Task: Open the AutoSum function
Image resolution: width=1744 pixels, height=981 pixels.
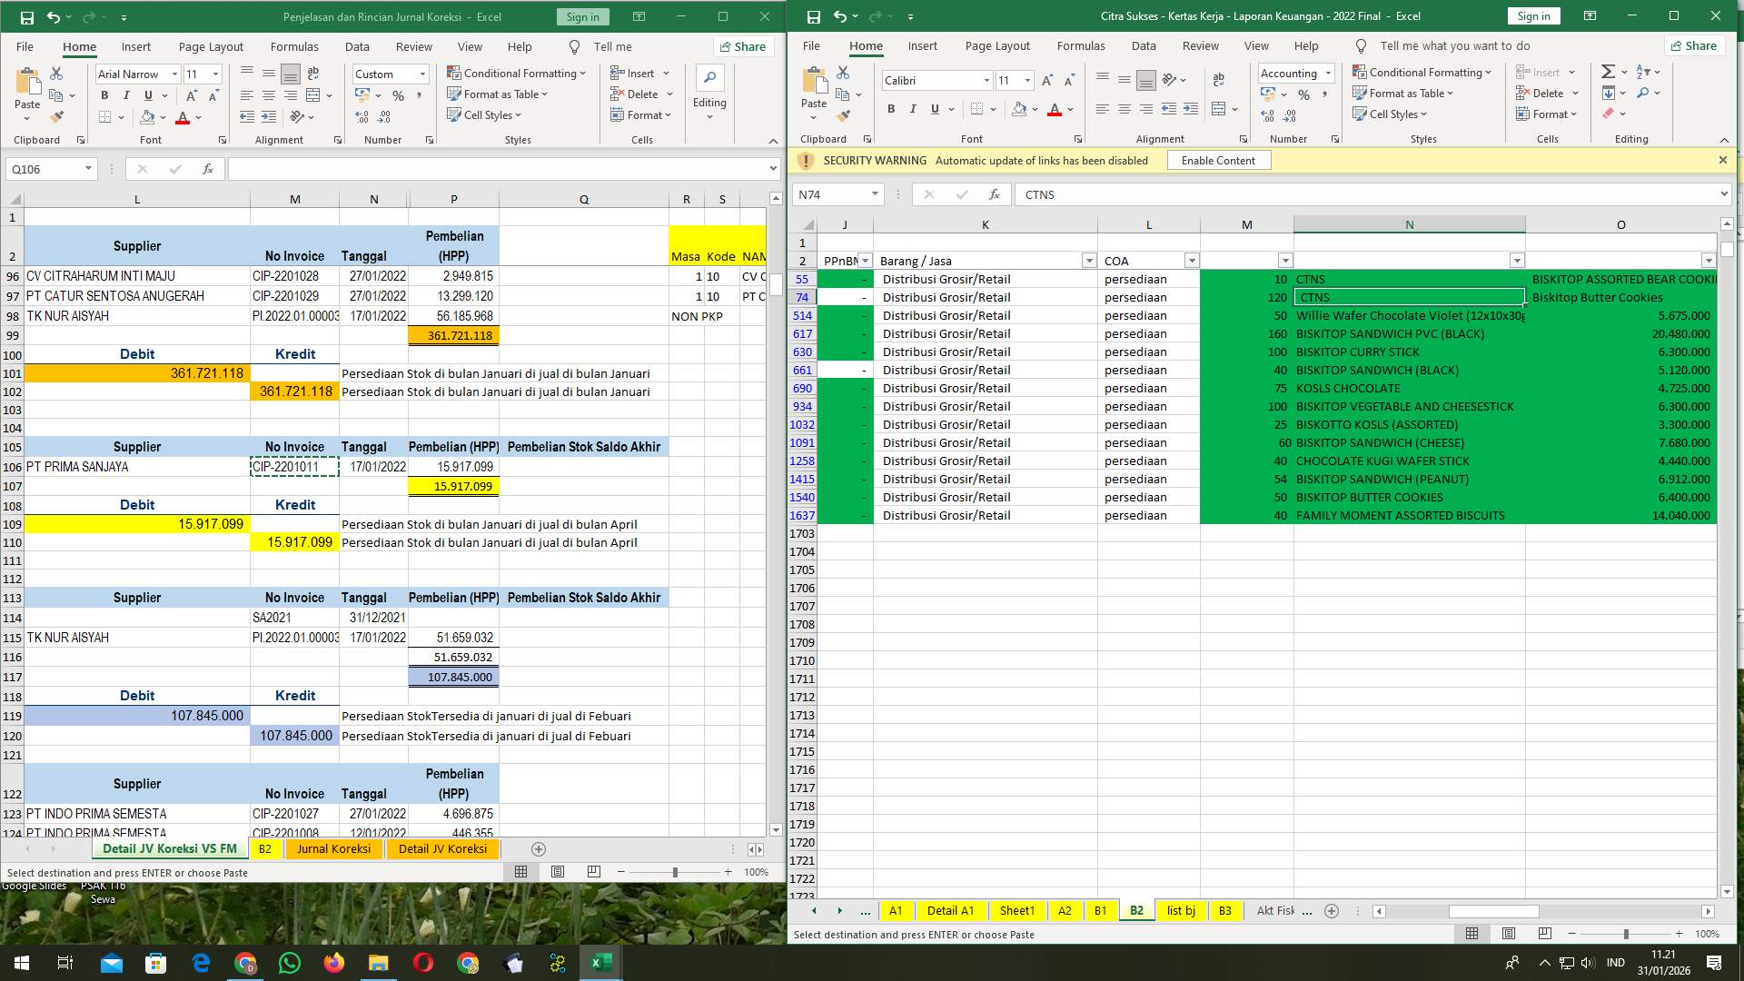Action: (1606, 71)
